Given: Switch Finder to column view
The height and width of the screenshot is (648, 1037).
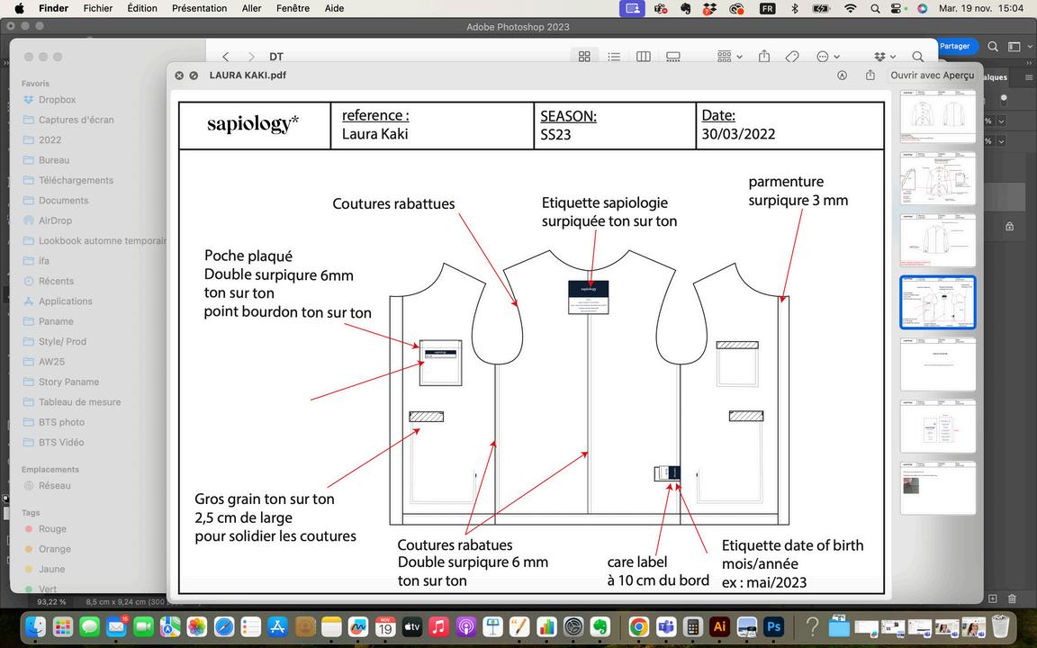Looking at the screenshot, I should point(644,57).
